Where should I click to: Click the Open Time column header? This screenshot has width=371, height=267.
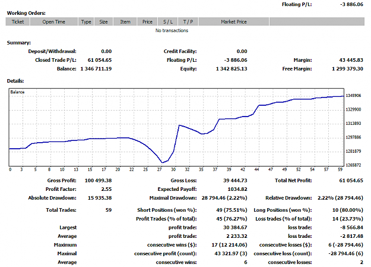pos(53,22)
